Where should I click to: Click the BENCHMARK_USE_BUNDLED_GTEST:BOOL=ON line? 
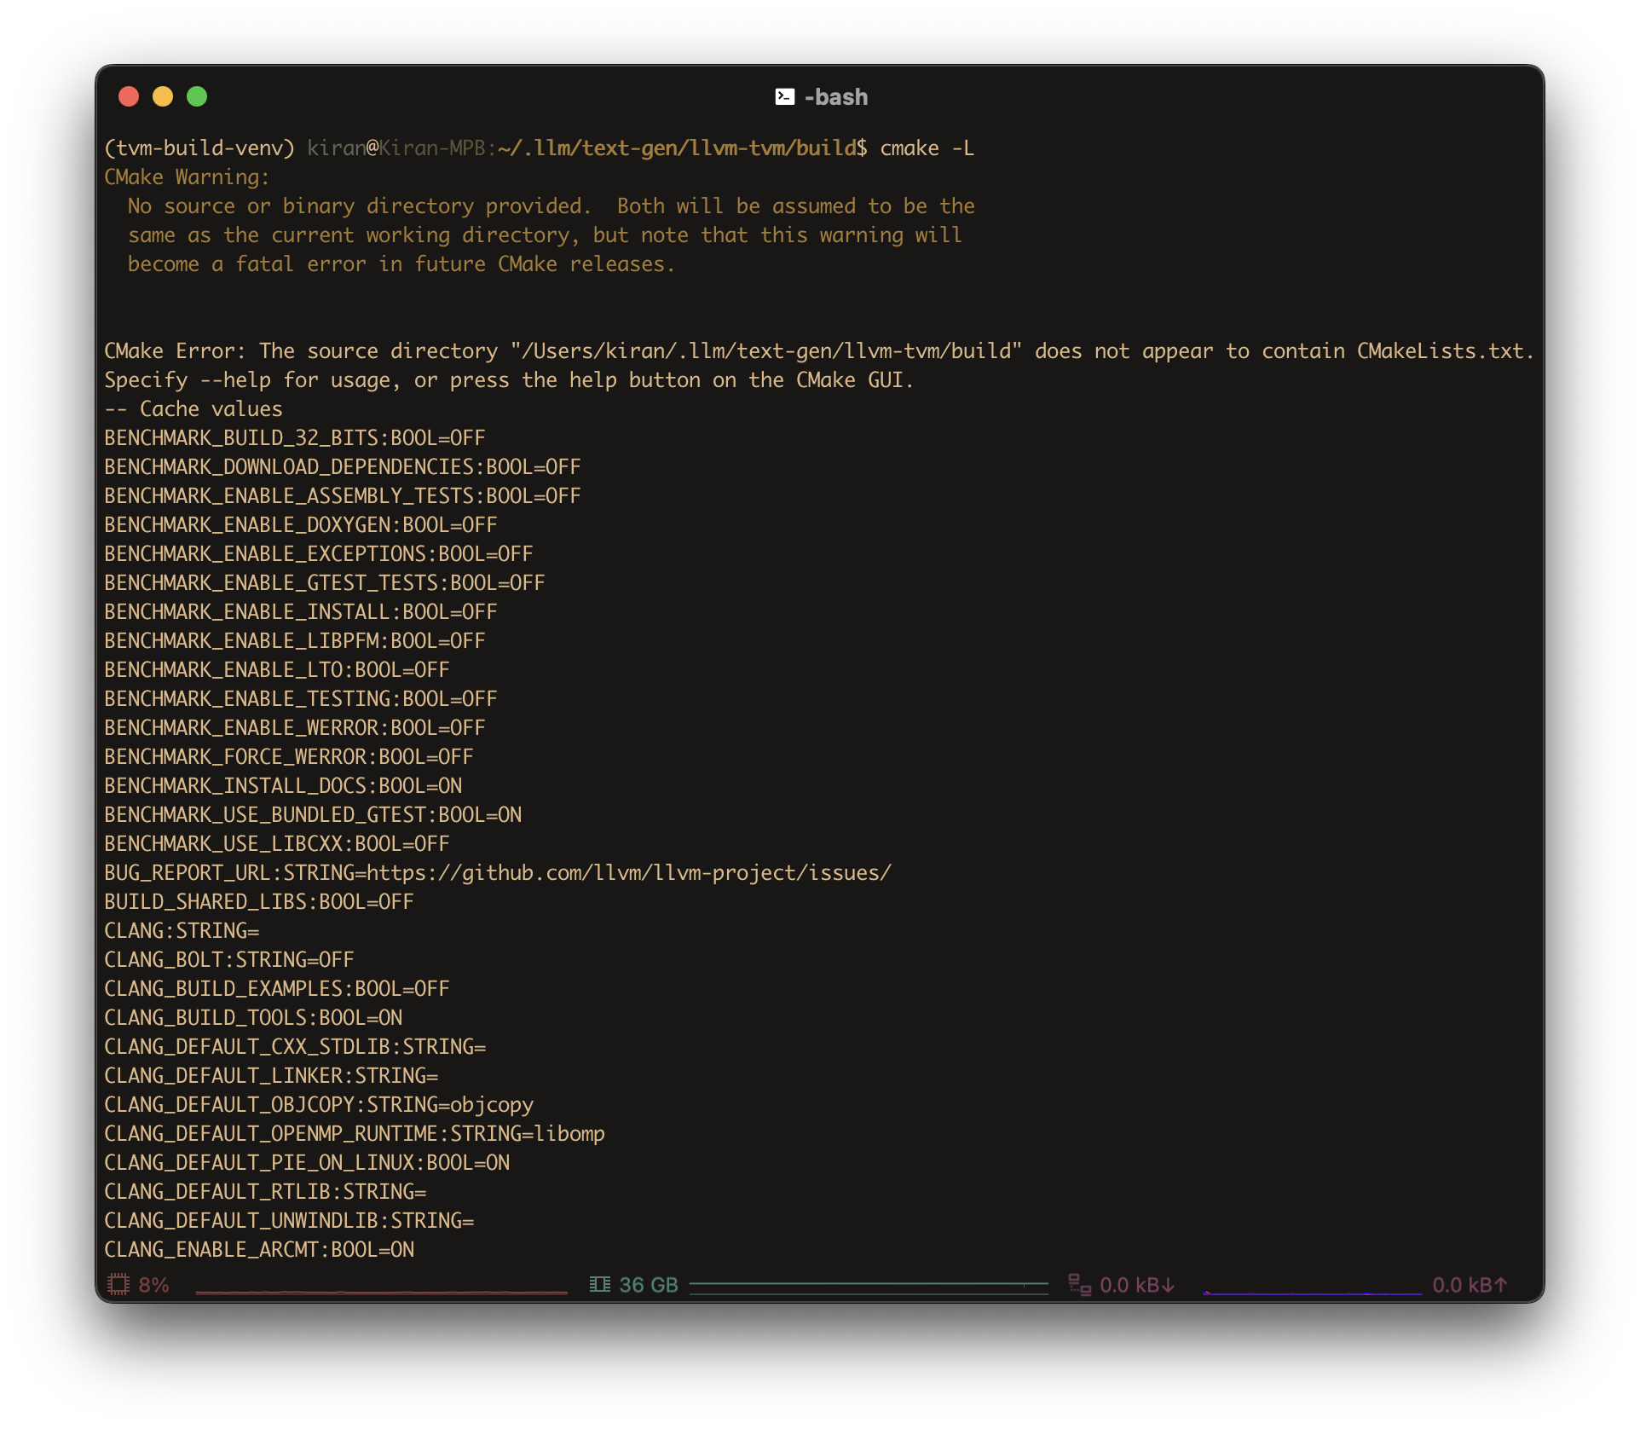(313, 815)
